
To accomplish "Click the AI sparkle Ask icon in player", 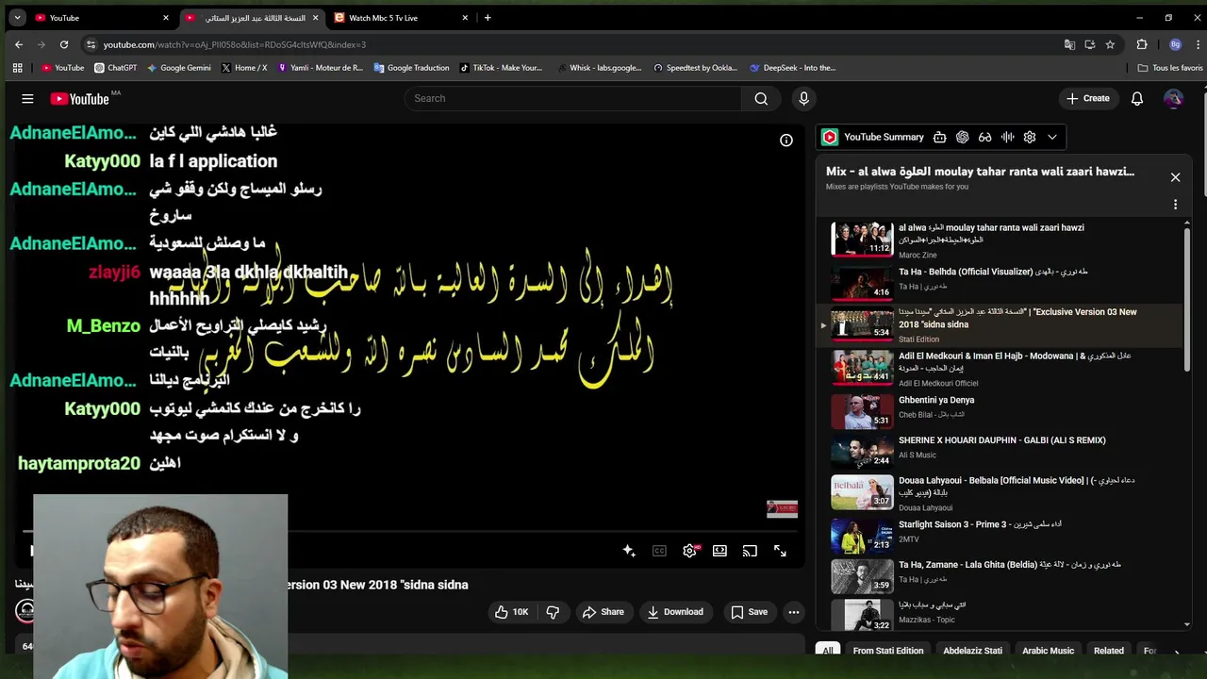I will [x=629, y=551].
